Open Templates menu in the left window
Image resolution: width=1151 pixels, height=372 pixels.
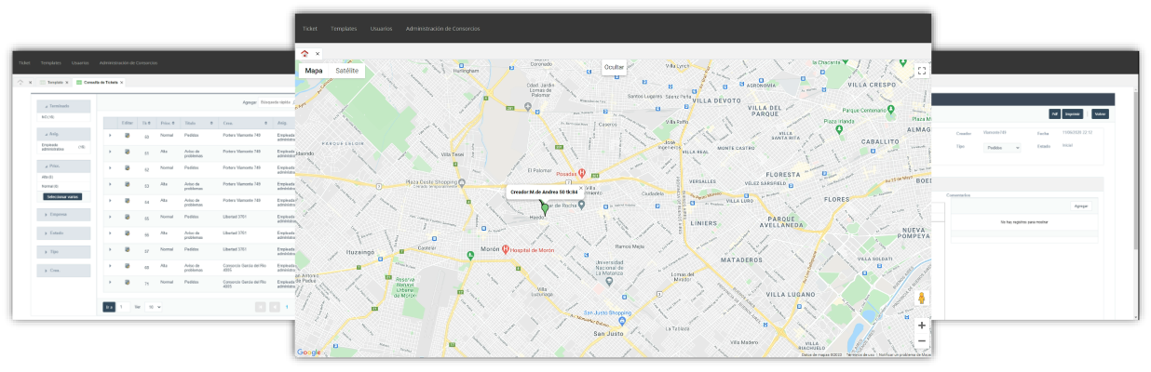click(51, 63)
